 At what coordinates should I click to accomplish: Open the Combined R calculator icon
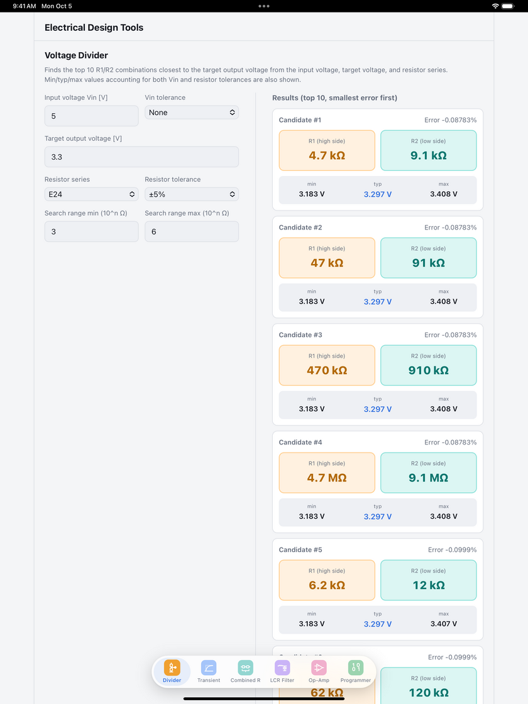click(x=246, y=668)
